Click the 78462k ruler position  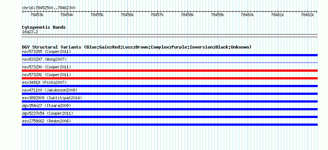[307, 15]
